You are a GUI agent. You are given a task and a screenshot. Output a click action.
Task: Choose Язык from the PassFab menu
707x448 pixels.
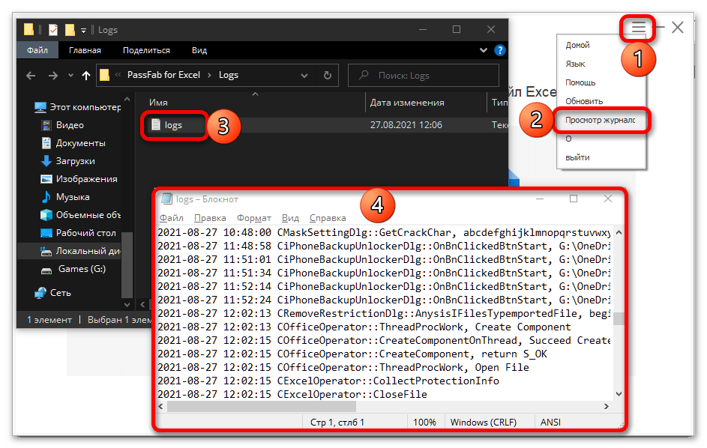point(575,64)
